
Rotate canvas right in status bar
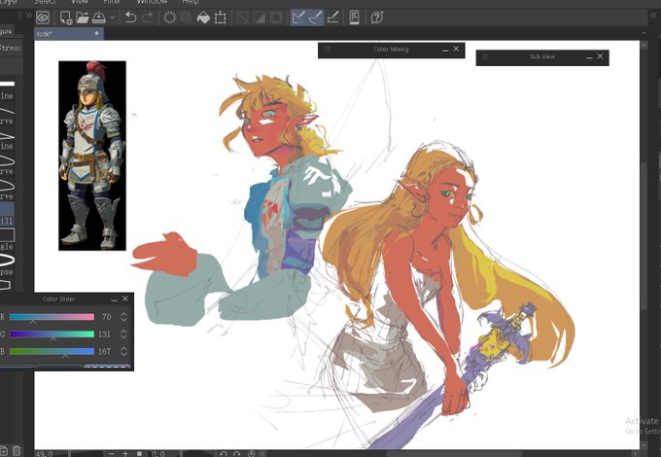pos(237,454)
